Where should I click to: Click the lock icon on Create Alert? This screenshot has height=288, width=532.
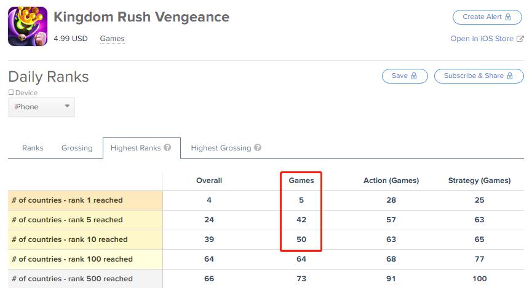click(508, 17)
